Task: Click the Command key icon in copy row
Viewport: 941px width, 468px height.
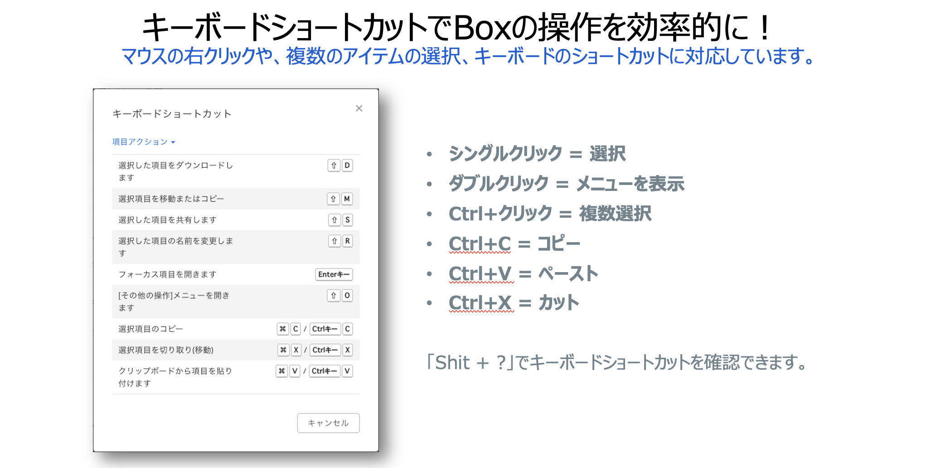Action: [283, 329]
